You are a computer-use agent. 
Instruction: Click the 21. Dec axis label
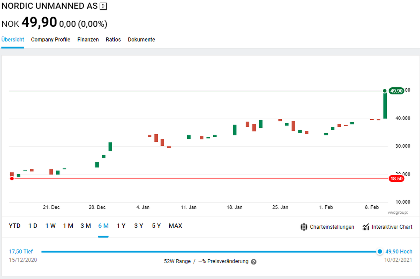(51, 207)
